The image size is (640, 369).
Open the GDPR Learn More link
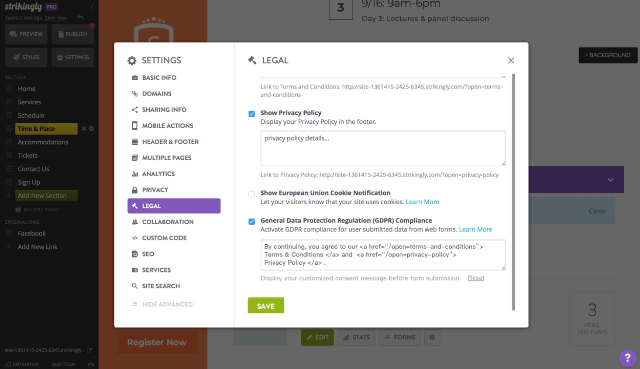pyautogui.click(x=475, y=229)
